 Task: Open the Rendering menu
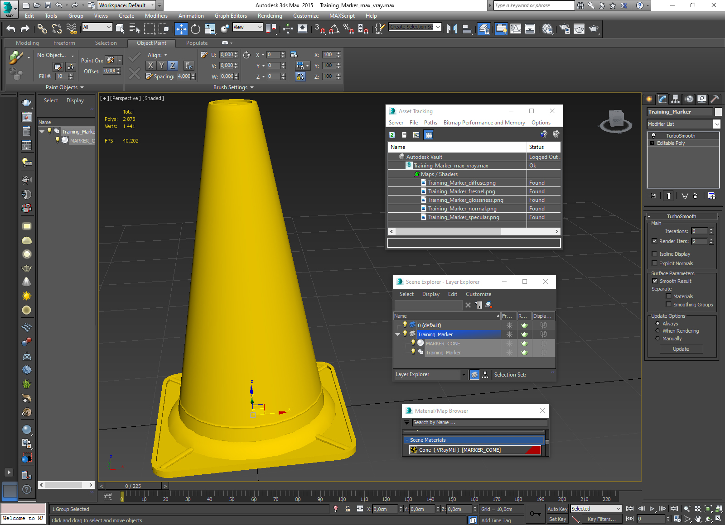[x=270, y=16]
